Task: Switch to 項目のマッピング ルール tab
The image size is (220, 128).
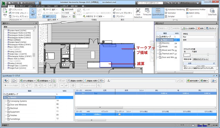Action: pos(200,59)
